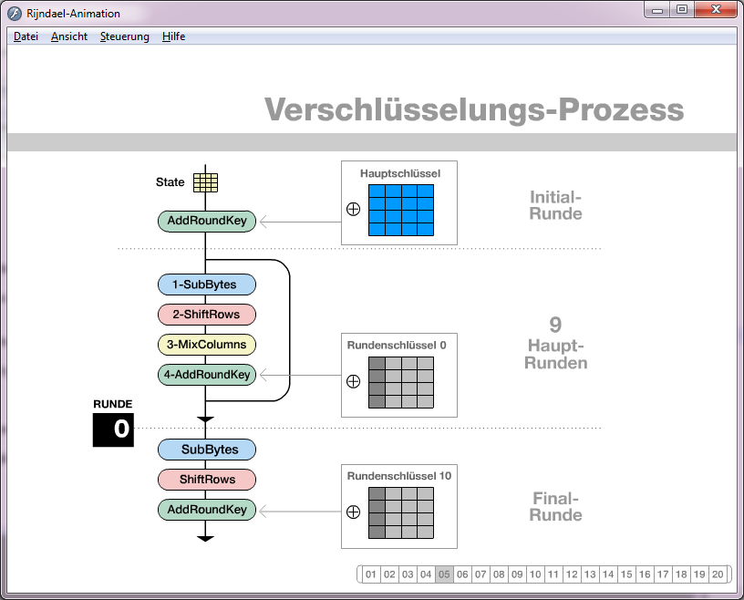
Task: Select the 1-SubBytes step
Action: click(206, 284)
